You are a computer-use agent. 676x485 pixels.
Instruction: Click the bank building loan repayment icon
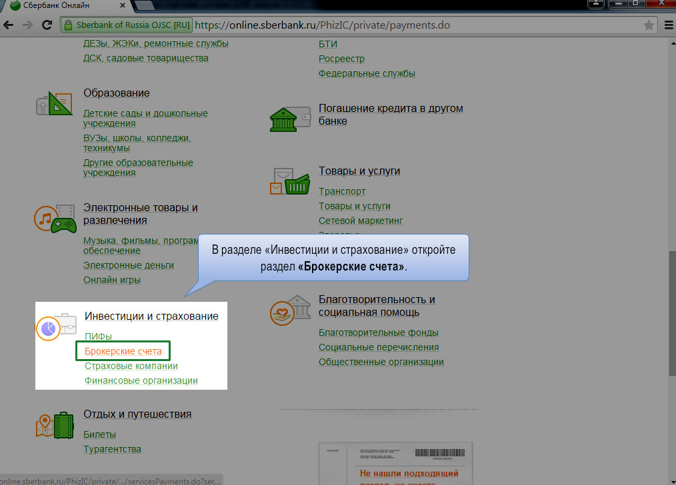(290, 118)
